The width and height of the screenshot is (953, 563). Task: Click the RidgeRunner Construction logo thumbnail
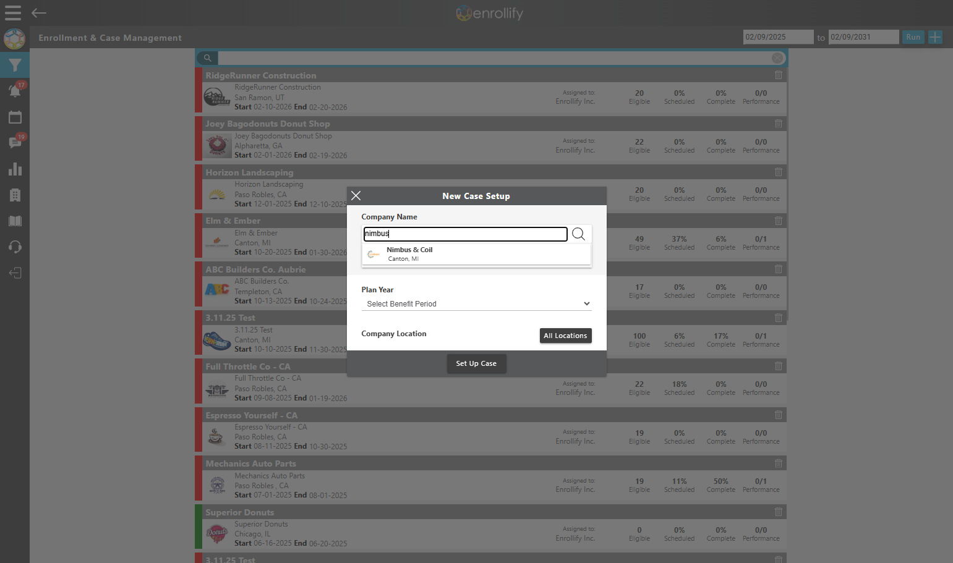[217, 97]
